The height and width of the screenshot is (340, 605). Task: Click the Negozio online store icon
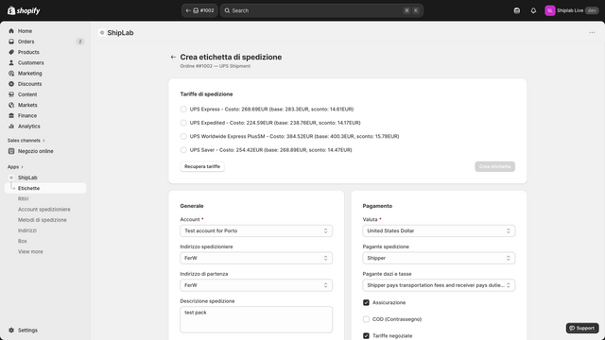[x=11, y=151]
